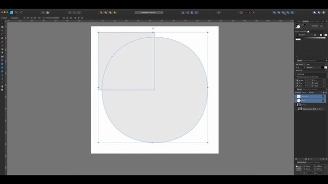Select the Transparency tool
Viewport: 328px width, 184px height.
(x=2, y=53)
